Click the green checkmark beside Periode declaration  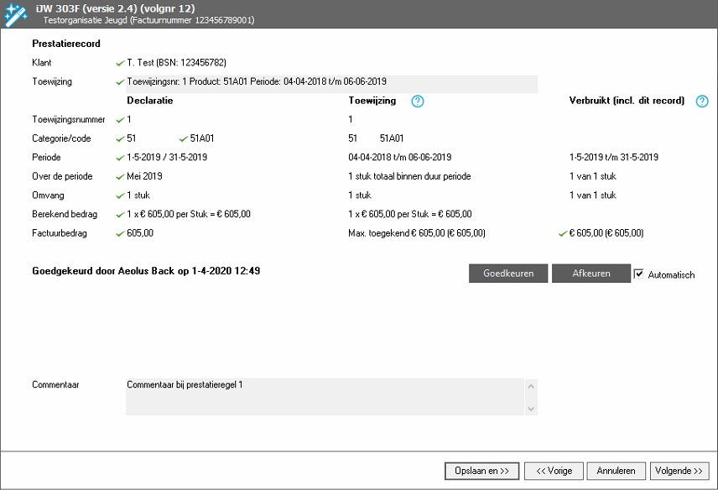(120, 157)
